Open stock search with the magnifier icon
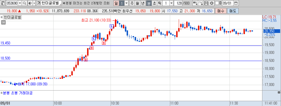Viewport: 281px width, 106px height. (x=25, y=3)
